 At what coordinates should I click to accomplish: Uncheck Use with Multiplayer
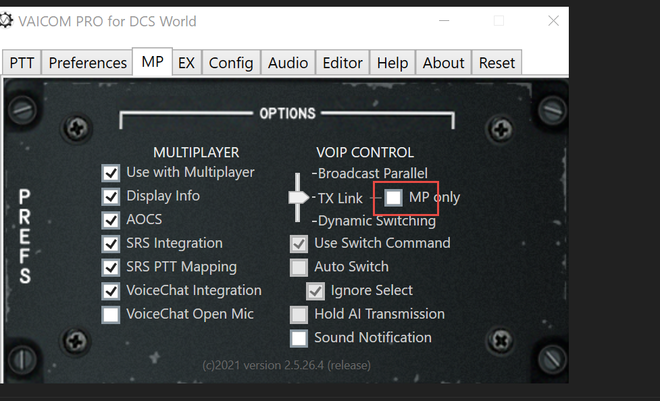[x=111, y=173]
